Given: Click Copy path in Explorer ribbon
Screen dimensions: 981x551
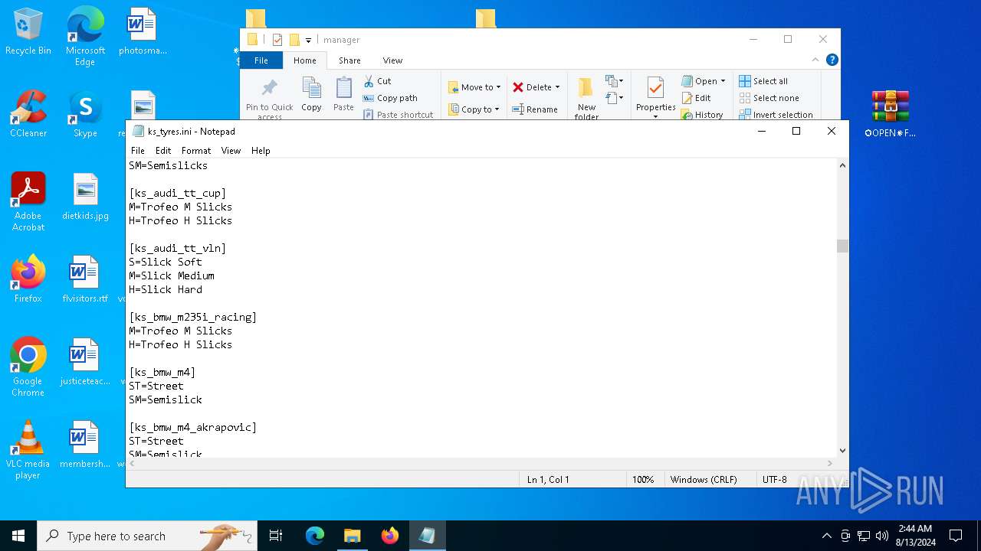Looking at the screenshot, I should [x=390, y=98].
